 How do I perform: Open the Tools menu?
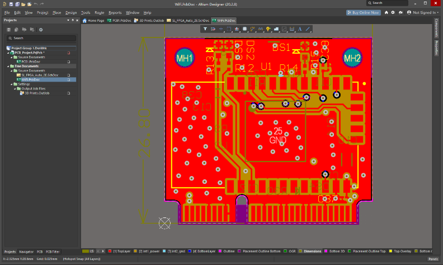[x=86, y=12]
